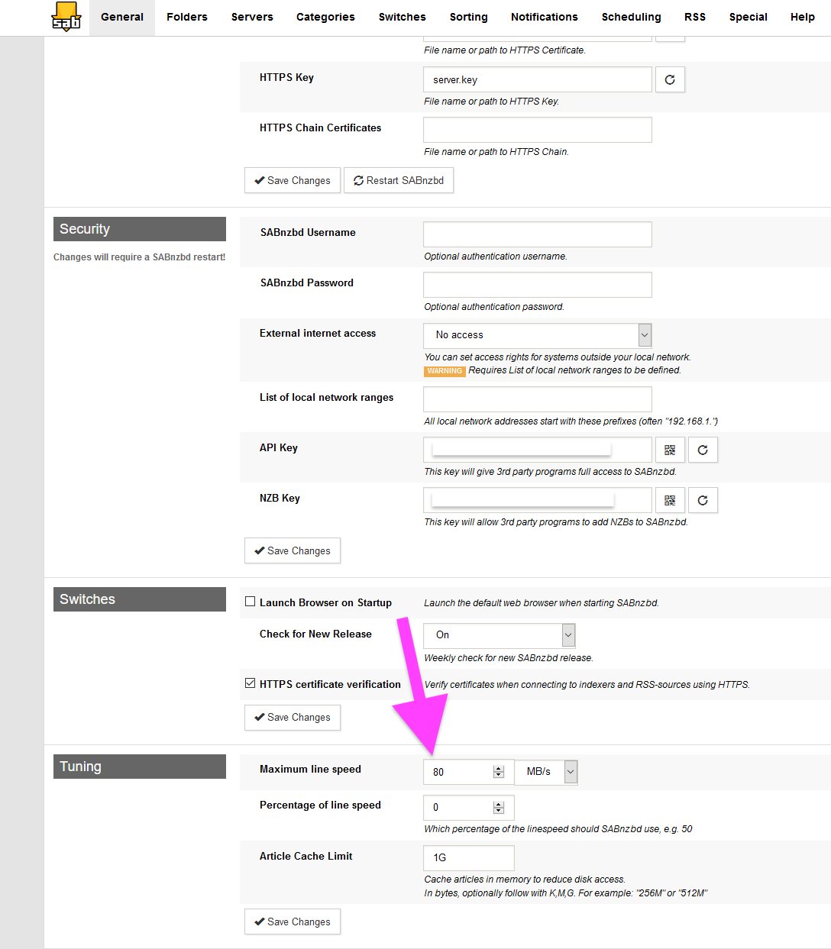Save changes in the Security section

[292, 550]
